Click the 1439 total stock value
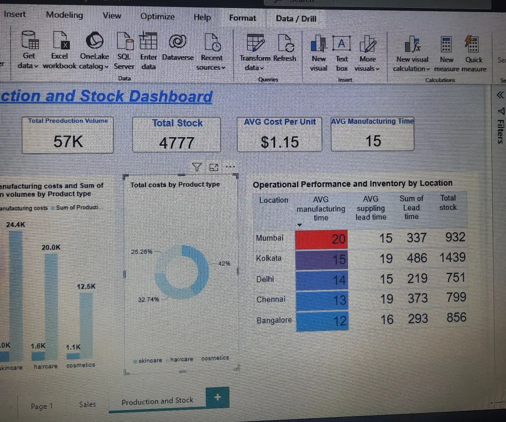Image resolution: width=506 pixels, height=422 pixels. coord(452,258)
